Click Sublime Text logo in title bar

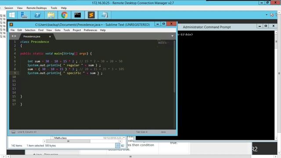pyautogui.click(x=11, y=25)
